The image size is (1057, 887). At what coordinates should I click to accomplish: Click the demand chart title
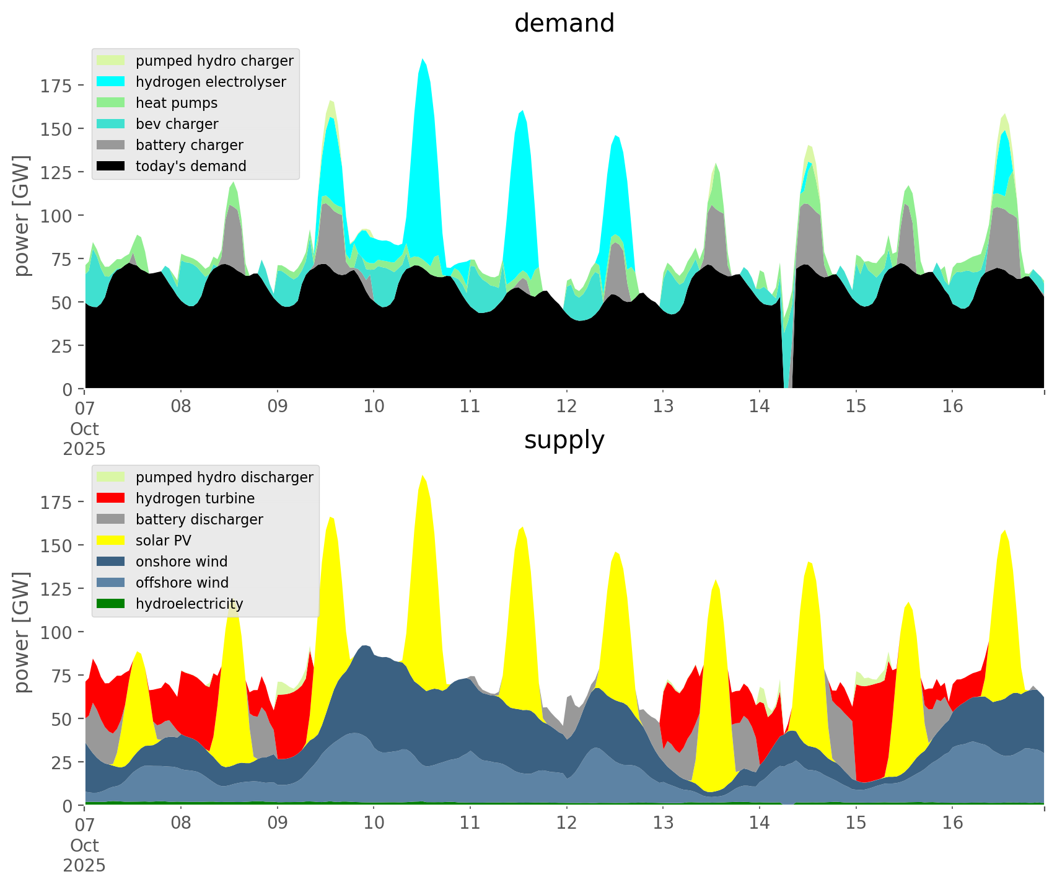(x=564, y=24)
